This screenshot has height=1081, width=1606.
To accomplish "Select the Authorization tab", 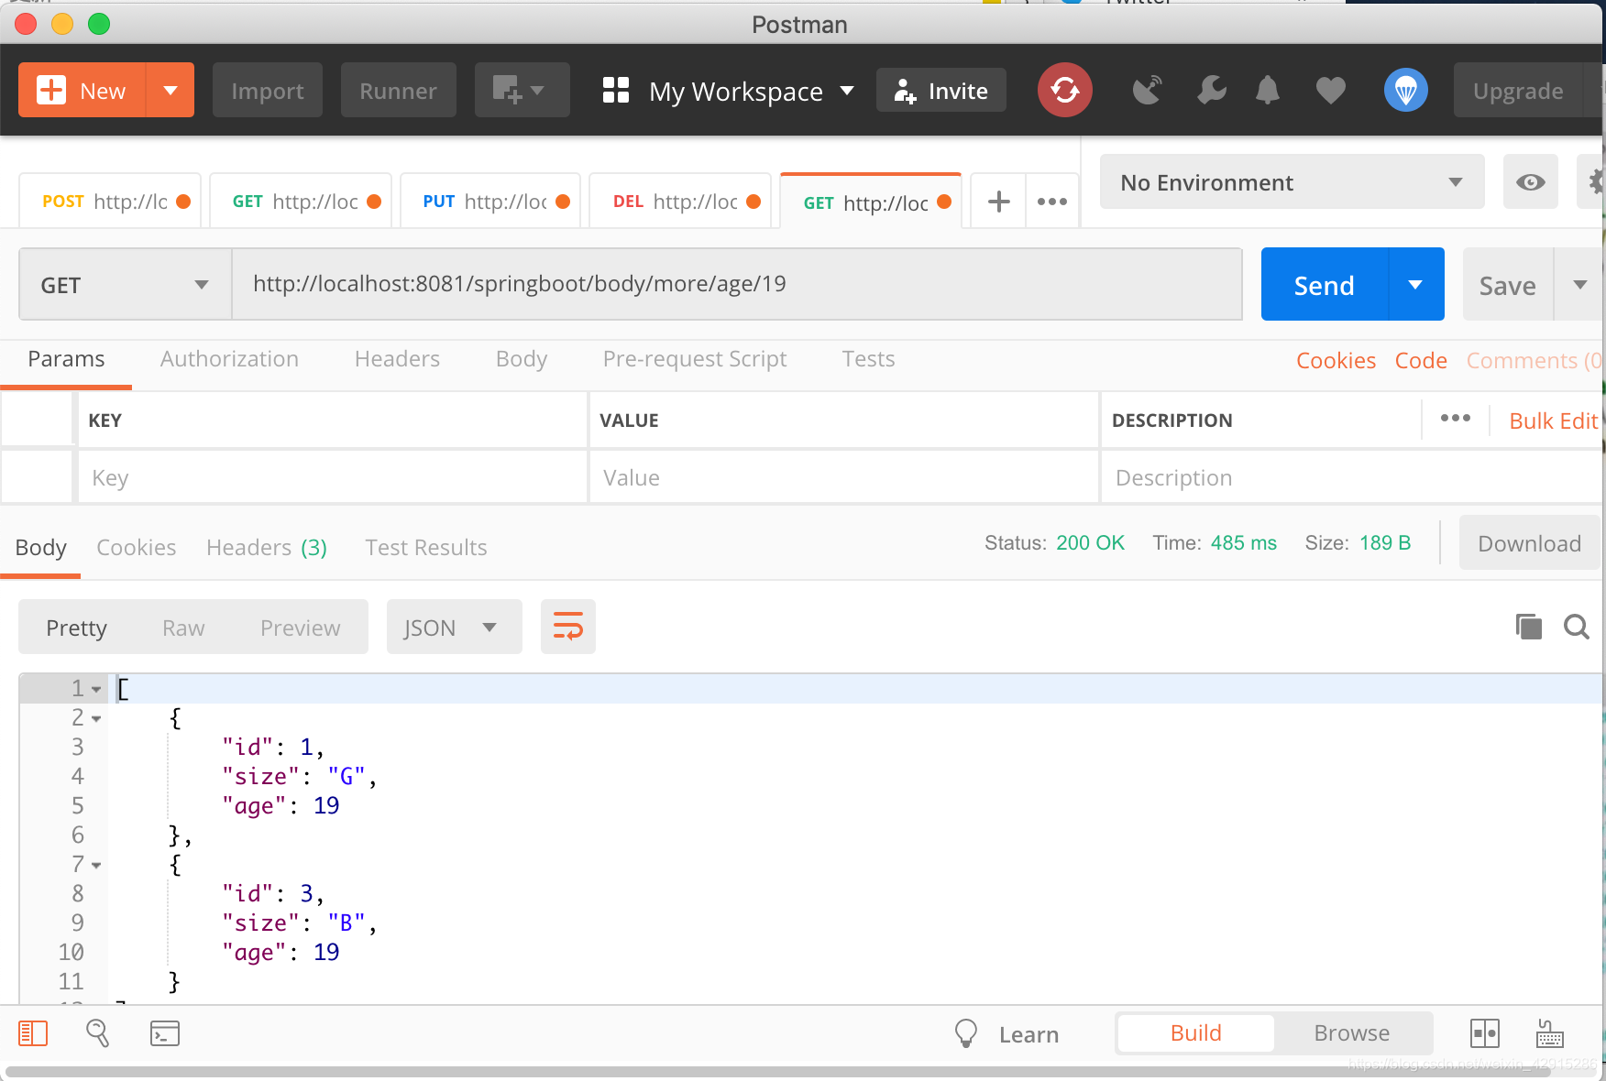I will coord(229,359).
